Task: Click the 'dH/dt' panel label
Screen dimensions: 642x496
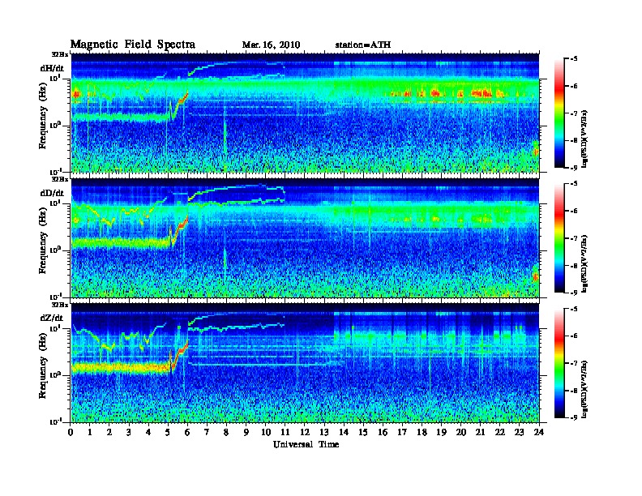Action: [x=52, y=68]
